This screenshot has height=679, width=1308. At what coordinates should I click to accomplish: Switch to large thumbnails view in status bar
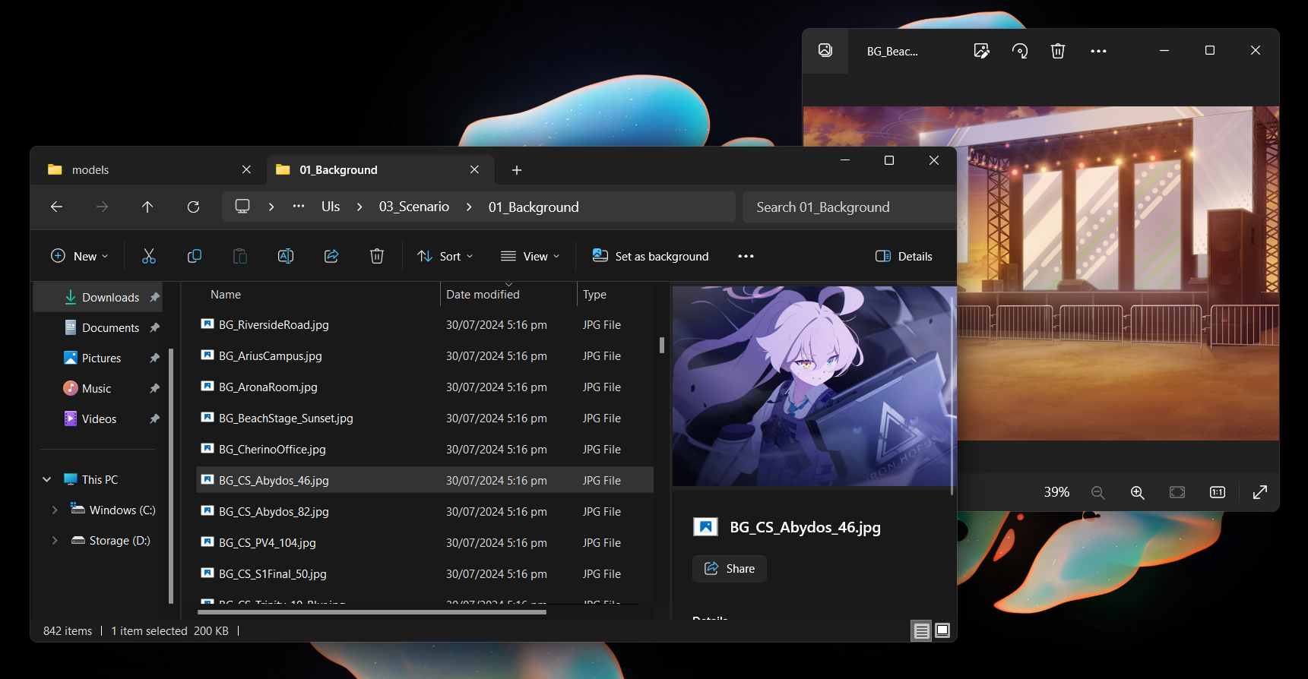point(942,630)
